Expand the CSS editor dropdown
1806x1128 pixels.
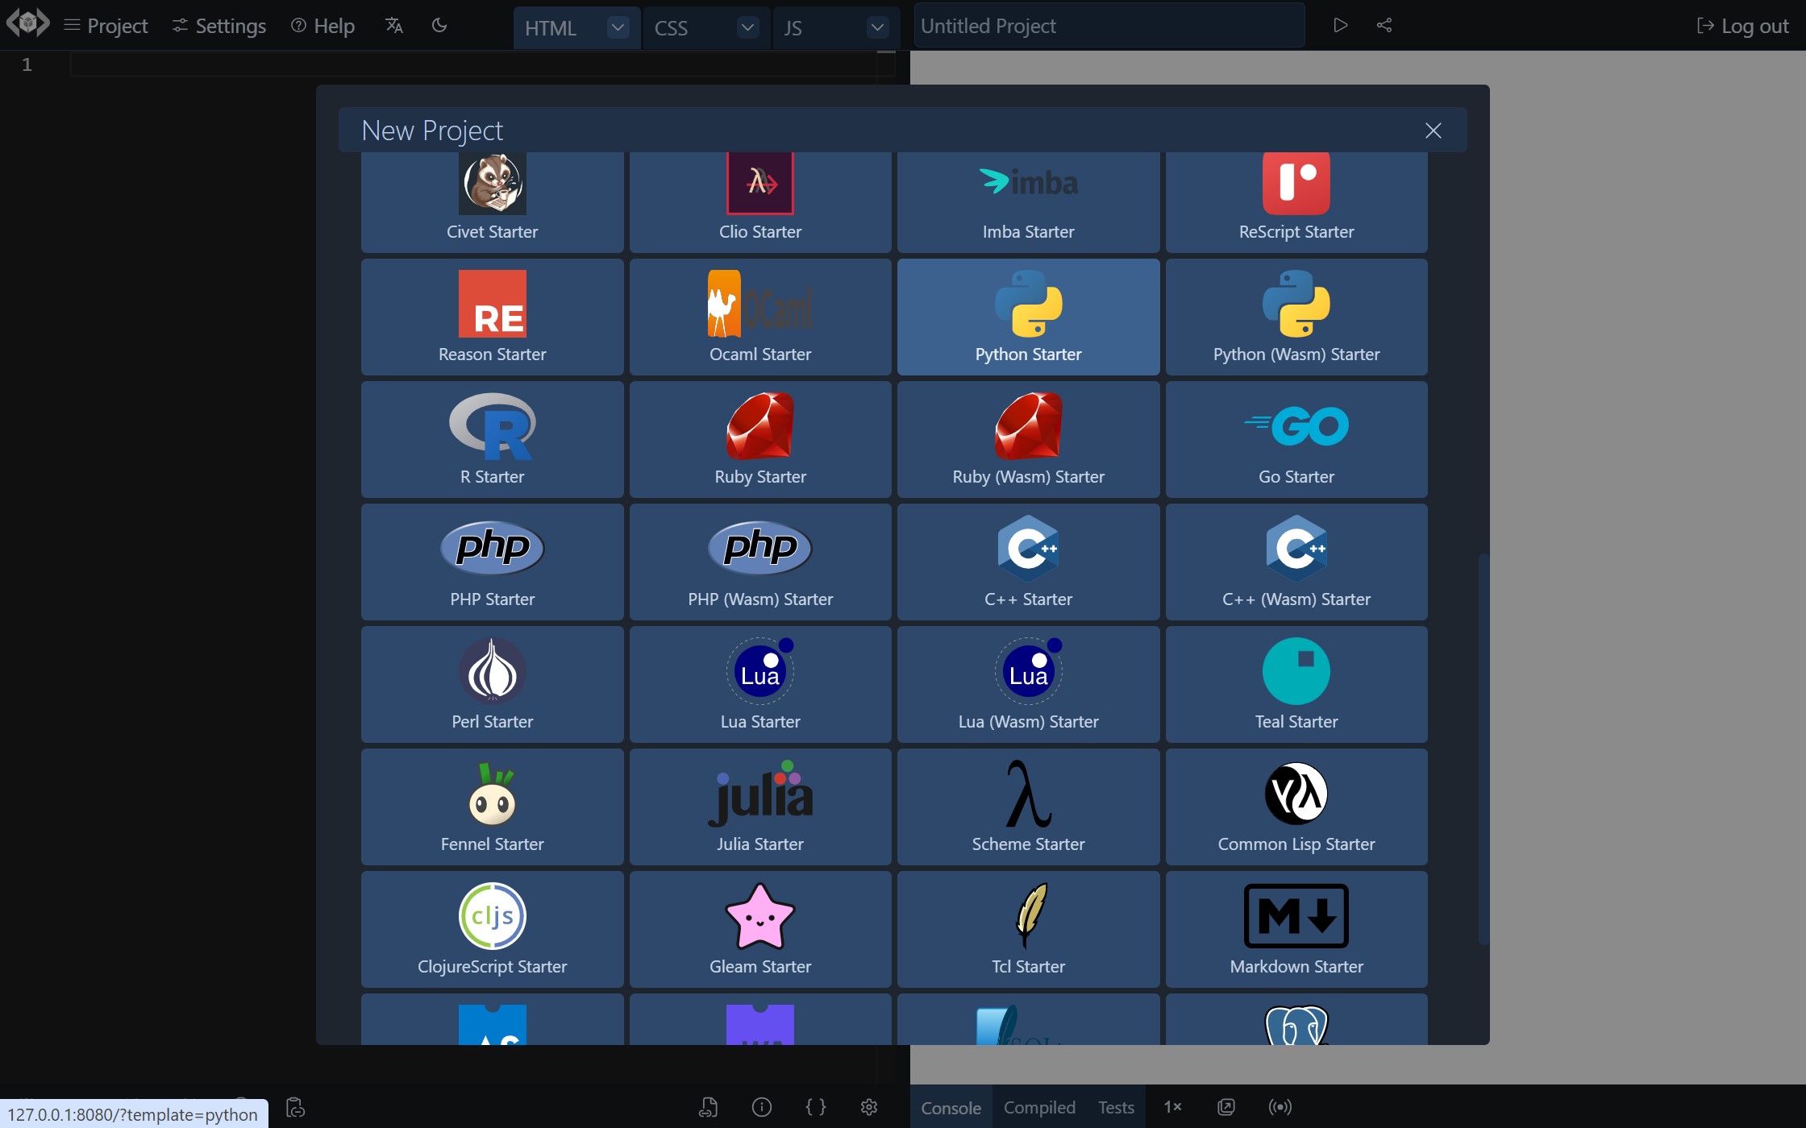tap(747, 27)
